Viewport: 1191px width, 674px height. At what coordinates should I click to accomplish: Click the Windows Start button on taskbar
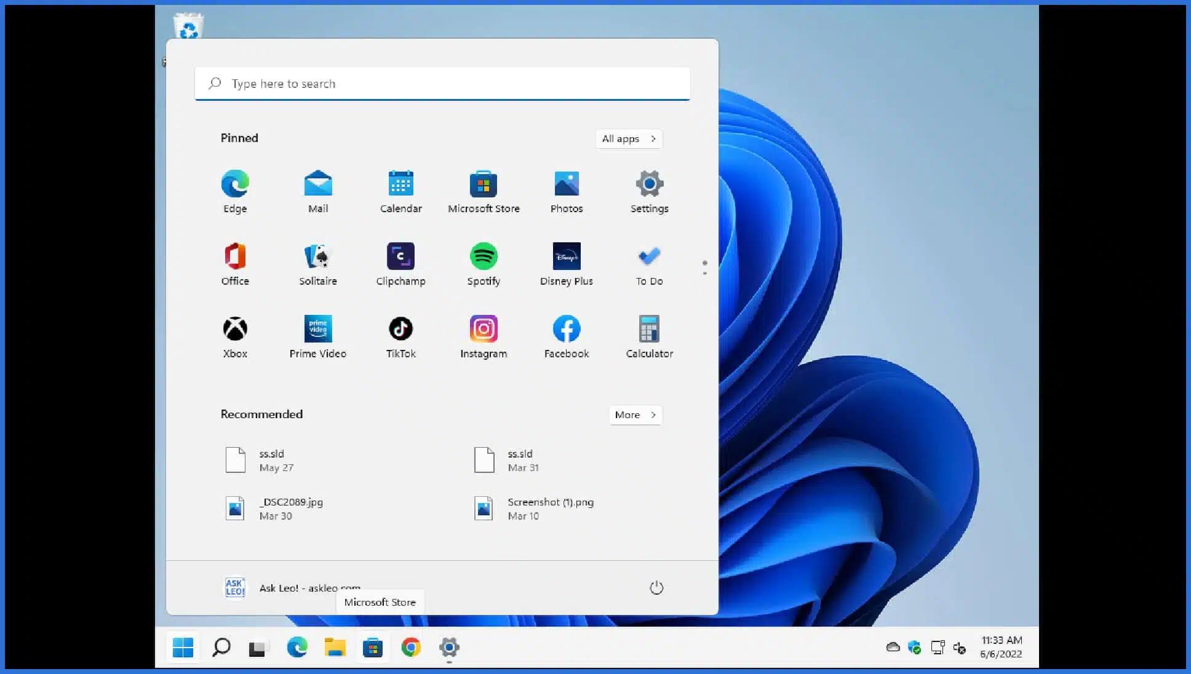[x=183, y=647]
